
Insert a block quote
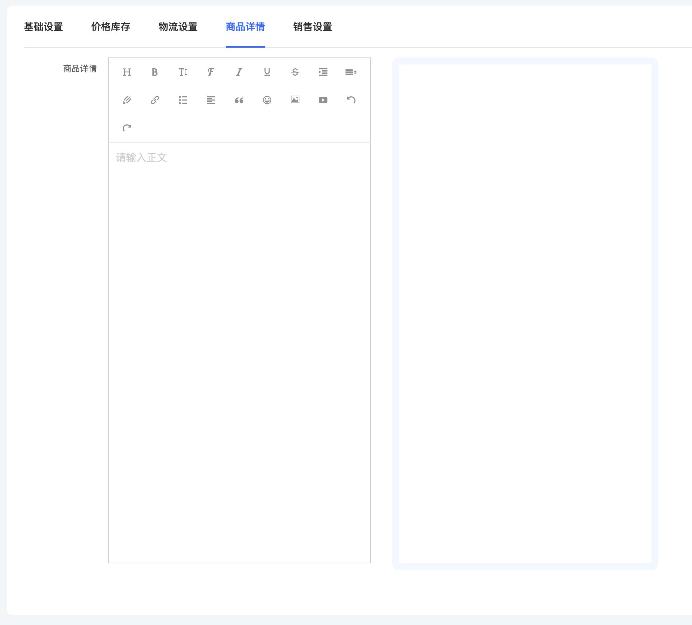tap(239, 100)
